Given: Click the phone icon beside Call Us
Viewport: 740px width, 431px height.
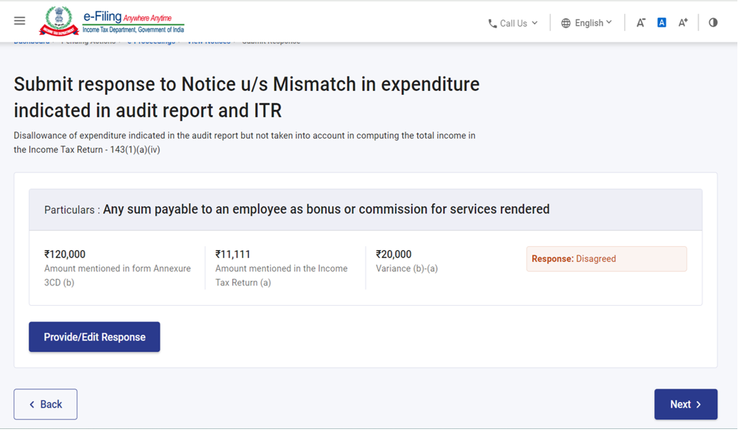Looking at the screenshot, I should coord(492,24).
